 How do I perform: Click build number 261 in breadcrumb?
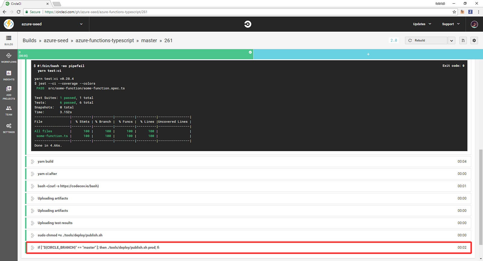(x=168, y=41)
